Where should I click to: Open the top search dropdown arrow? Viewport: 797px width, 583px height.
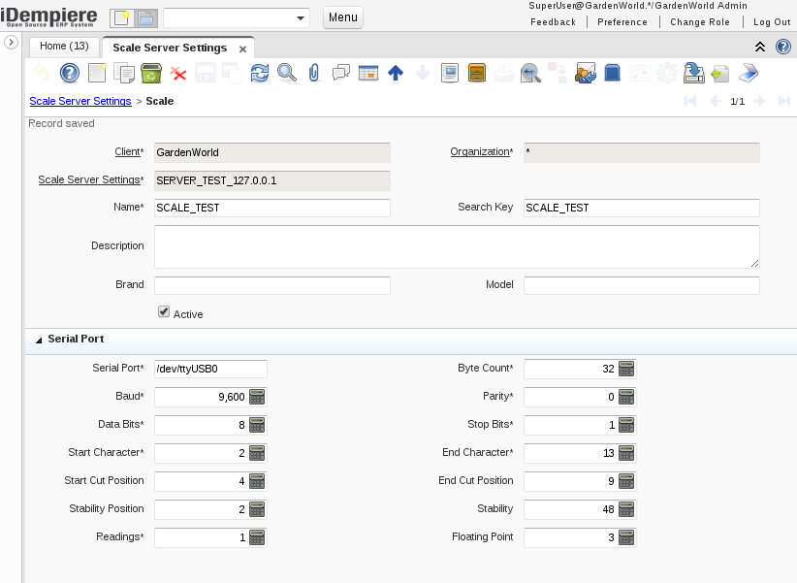click(x=300, y=18)
